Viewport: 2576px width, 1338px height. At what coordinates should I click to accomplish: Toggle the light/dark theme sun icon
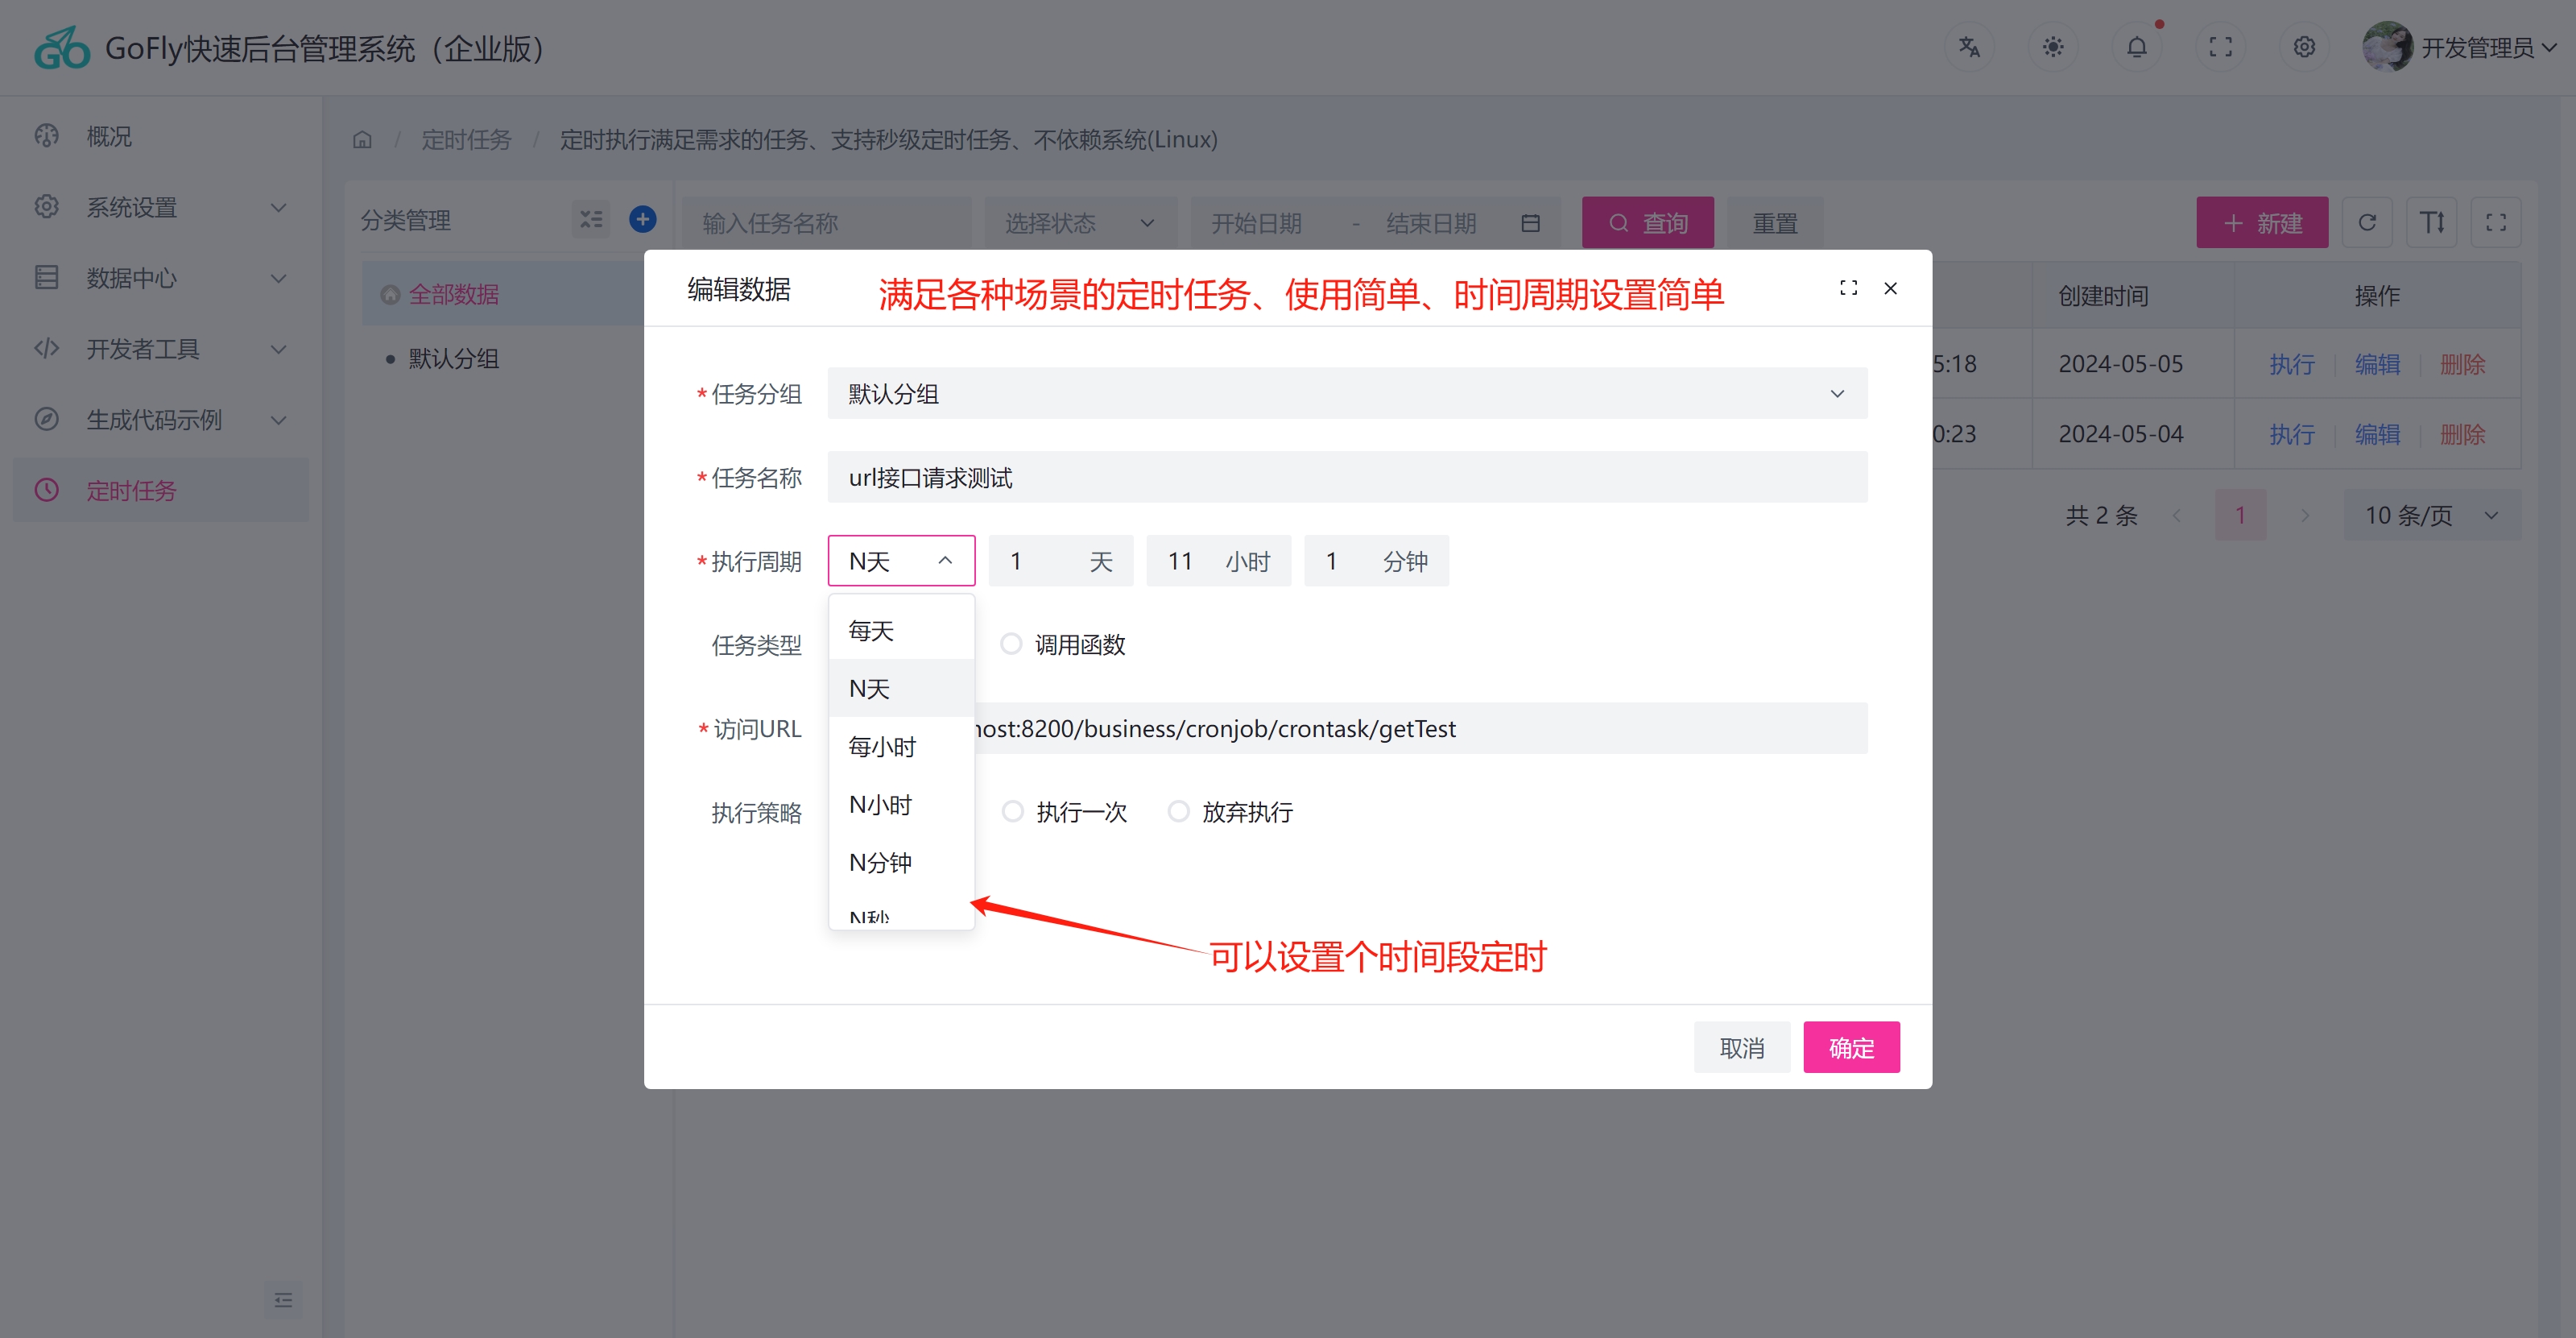coord(2053,47)
